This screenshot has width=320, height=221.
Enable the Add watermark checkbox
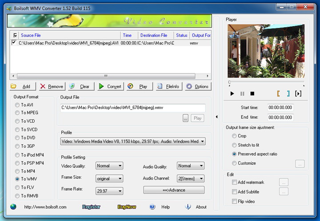pyautogui.click(x=234, y=182)
